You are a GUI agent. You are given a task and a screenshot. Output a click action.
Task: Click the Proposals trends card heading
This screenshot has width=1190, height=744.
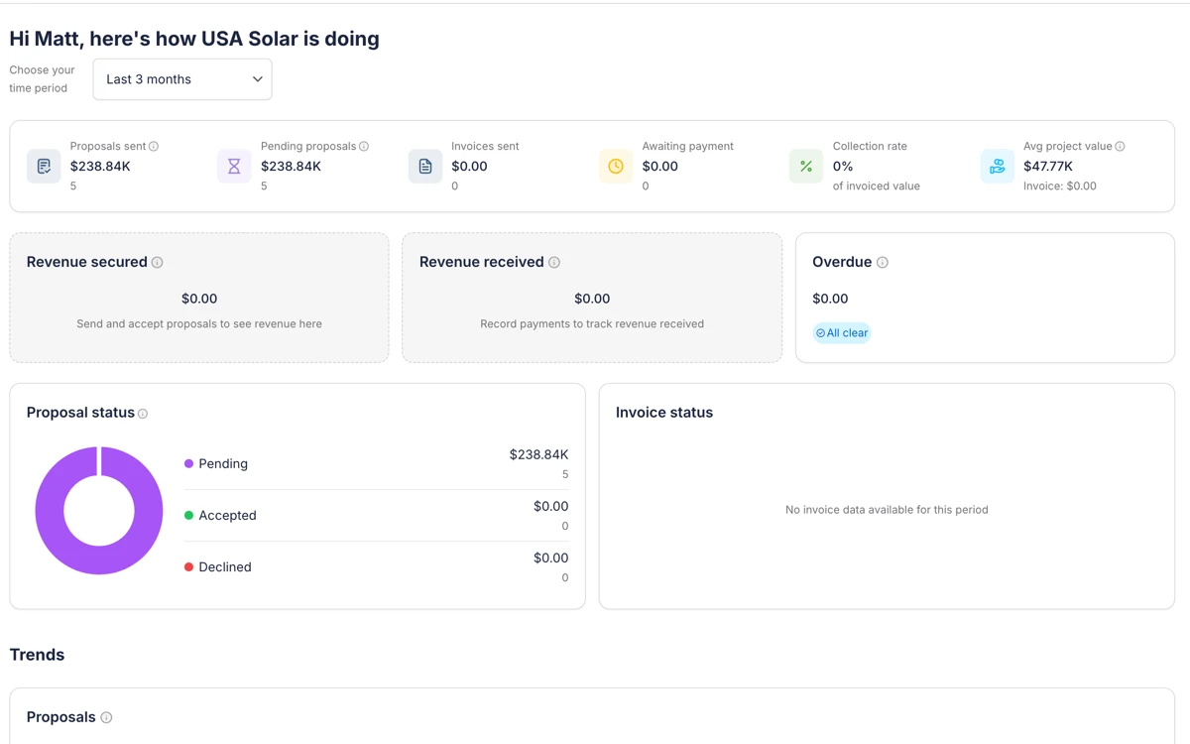click(61, 717)
